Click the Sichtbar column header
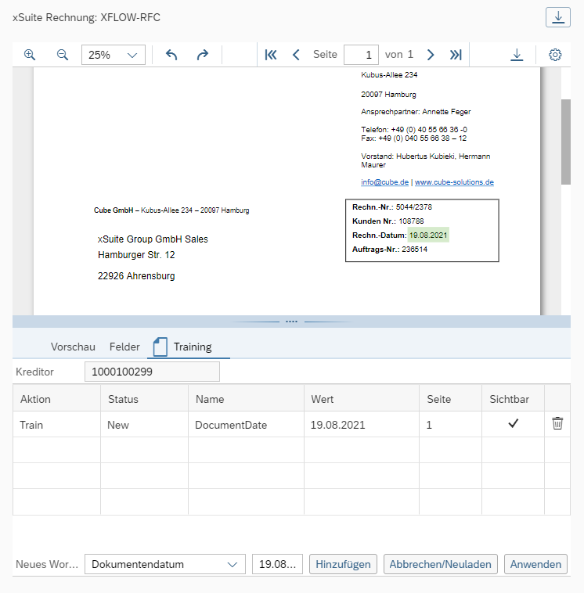This screenshot has width=584, height=593. [514, 399]
